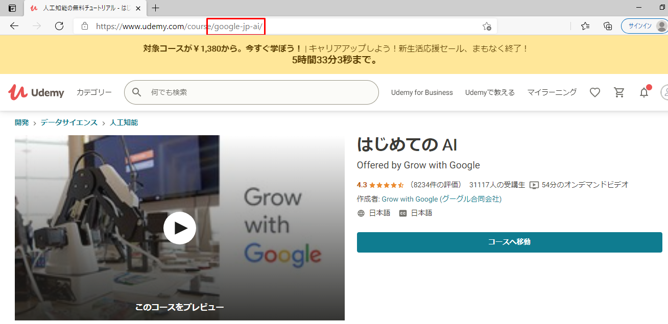Open the shopping cart icon
This screenshot has height=324, width=668.
tap(619, 92)
